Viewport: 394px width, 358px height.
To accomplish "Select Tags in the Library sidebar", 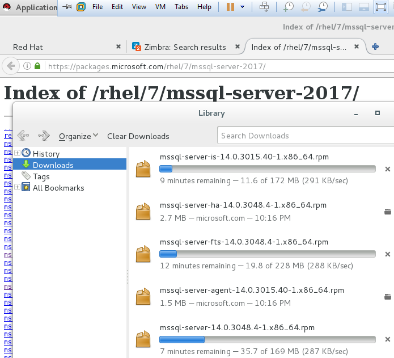I will tap(41, 176).
